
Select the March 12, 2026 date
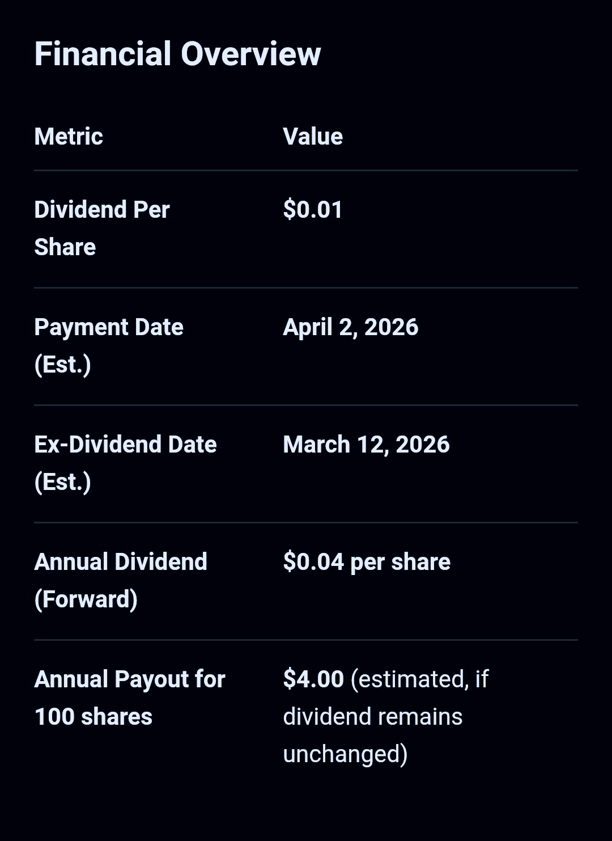tap(366, 445)
